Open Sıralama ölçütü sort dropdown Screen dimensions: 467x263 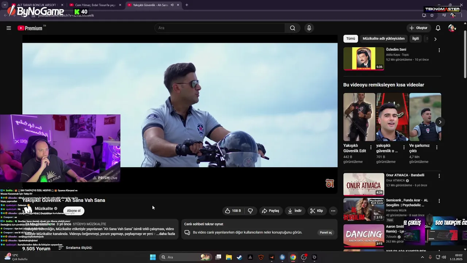(x=76, y=248)
